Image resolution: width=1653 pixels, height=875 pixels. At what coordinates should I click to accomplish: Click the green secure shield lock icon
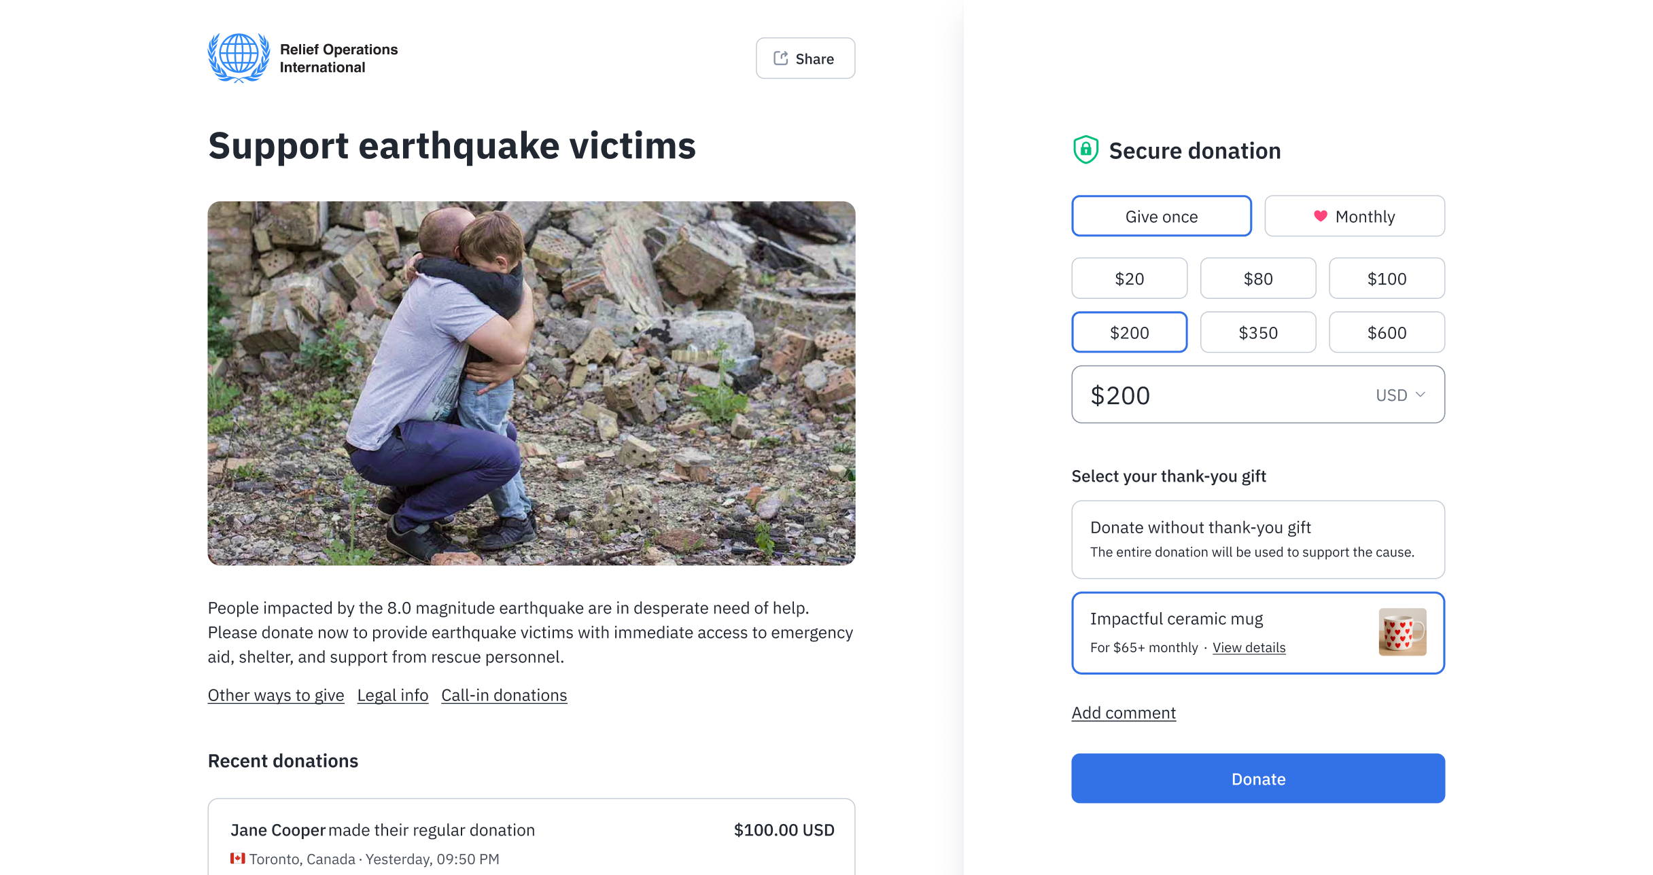point(1085,149)
